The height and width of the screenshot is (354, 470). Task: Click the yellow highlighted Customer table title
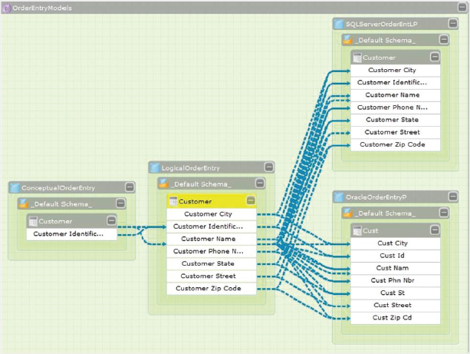tap(196, 201)
